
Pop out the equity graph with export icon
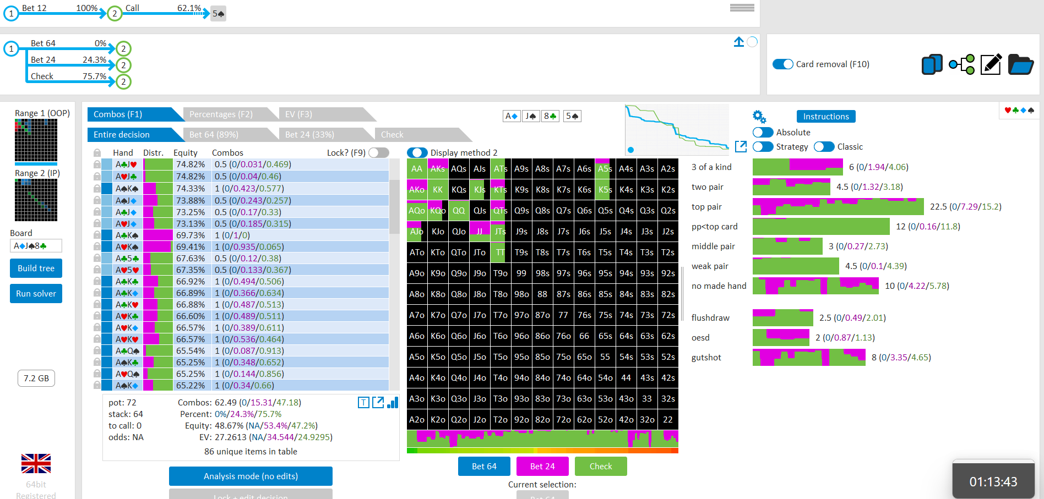tap(741, 146)
